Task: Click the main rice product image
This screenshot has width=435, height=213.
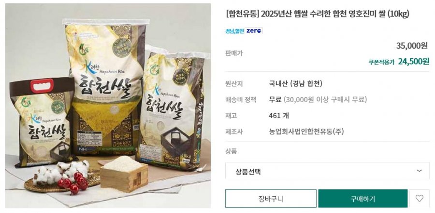Action: pyautogui.click(x=108, y=106)
